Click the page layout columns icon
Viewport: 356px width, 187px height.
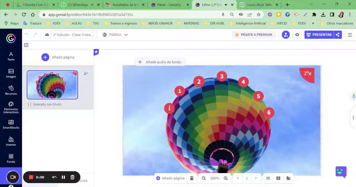[x=278, y=178]
